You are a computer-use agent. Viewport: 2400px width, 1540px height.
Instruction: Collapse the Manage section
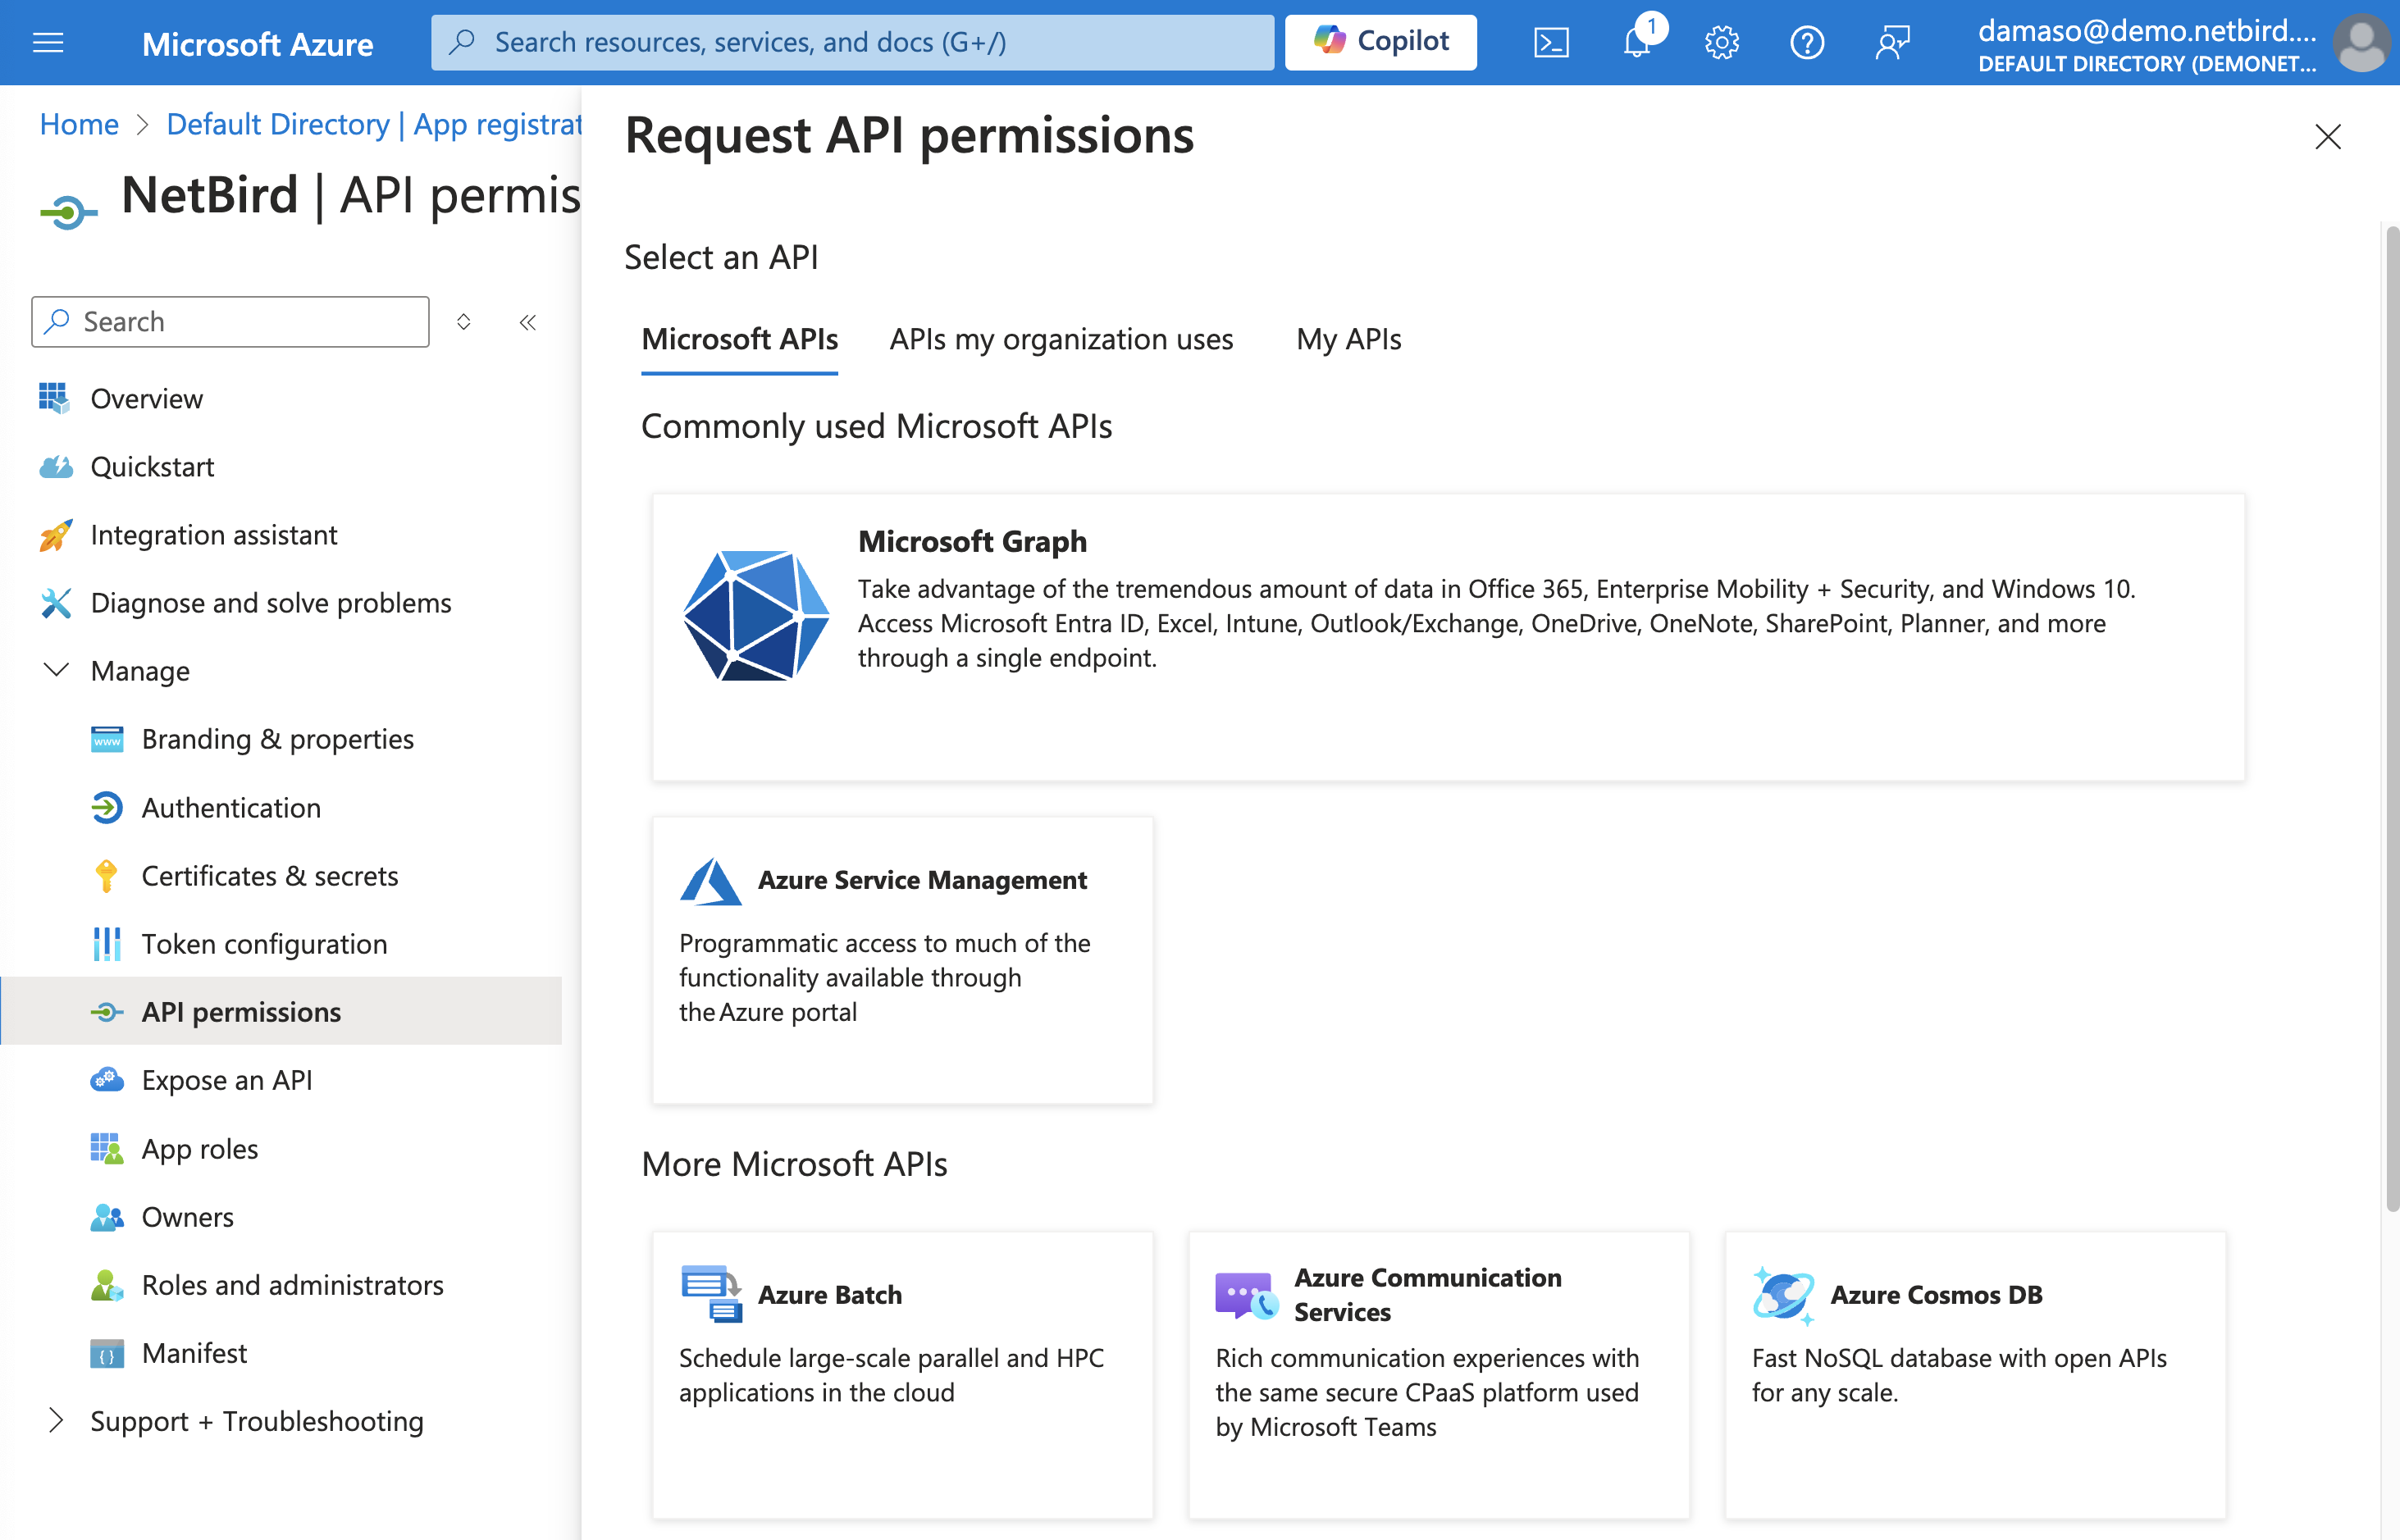pyautogui.click(x=56, y=670)
